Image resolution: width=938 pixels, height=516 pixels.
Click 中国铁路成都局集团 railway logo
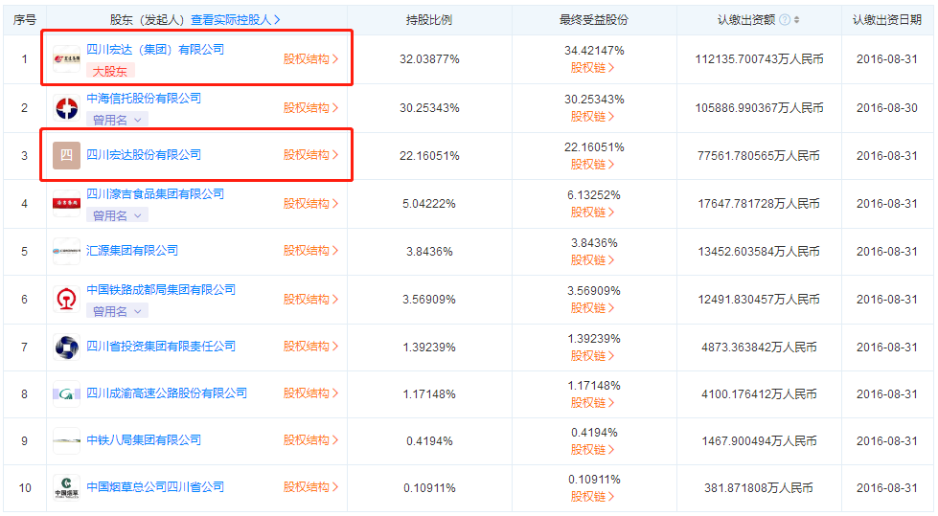(x=66, y=299)
